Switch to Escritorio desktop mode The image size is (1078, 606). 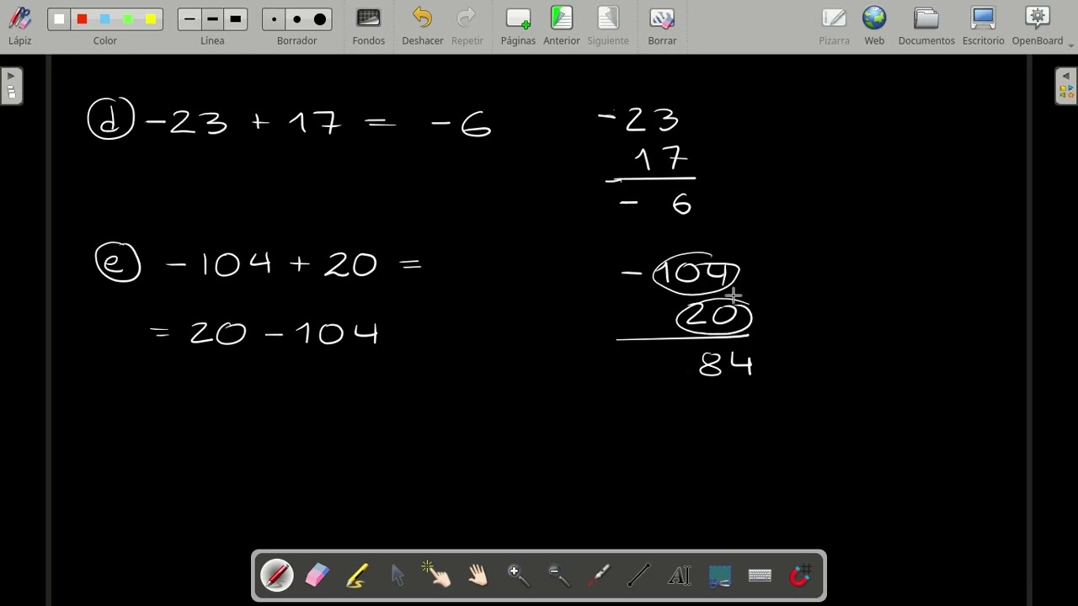(983, 26)
